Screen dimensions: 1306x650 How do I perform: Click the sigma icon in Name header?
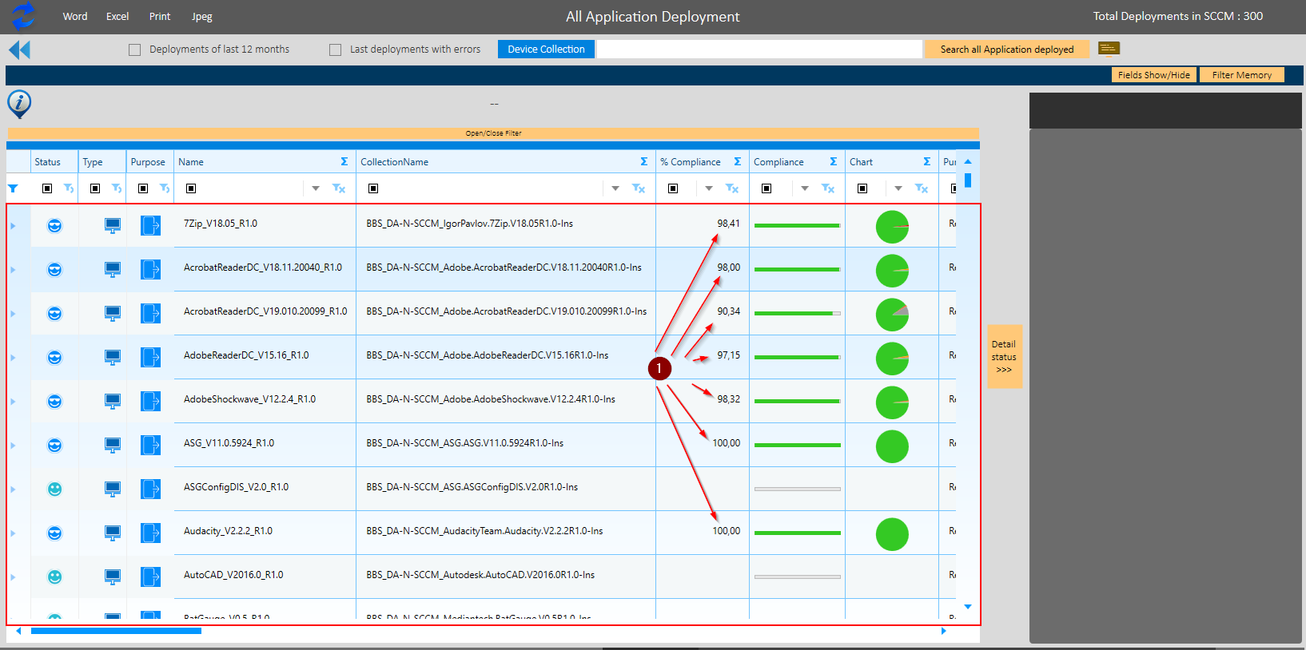click(x=344, y=161)
